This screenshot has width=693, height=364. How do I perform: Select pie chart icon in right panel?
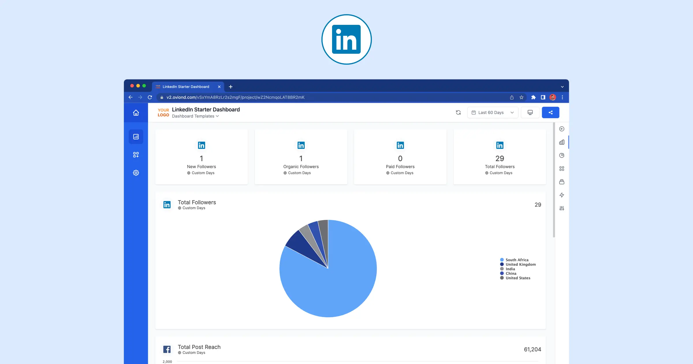(562, 155)
